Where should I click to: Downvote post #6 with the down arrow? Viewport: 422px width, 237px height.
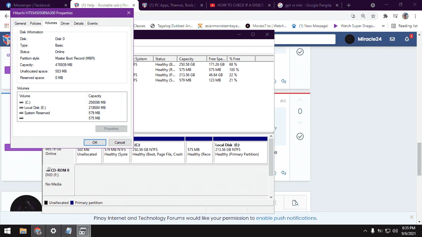pyautogui.click(x=300, y=123)
